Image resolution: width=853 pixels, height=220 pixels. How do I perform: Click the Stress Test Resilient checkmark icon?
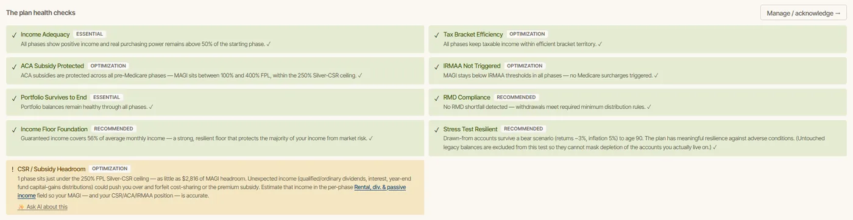(436, 129)
